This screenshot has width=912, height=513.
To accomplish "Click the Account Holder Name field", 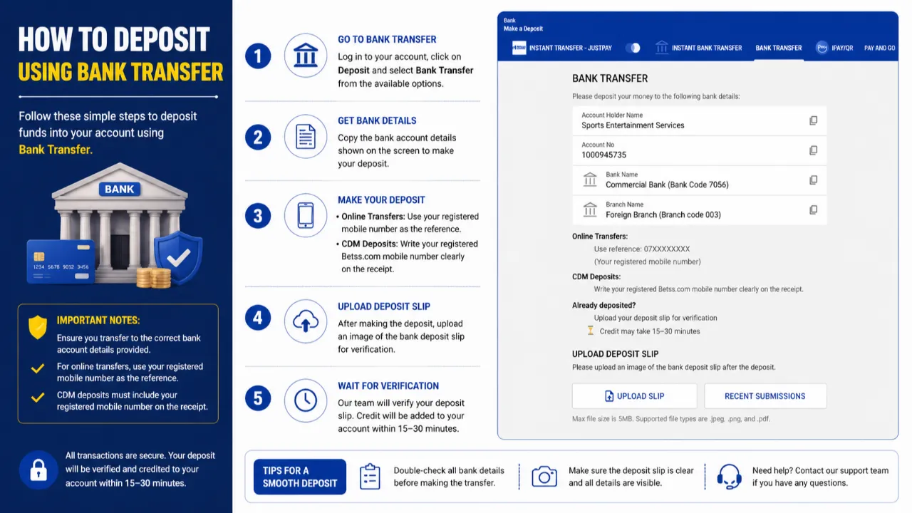I will [x=699, y=120].
